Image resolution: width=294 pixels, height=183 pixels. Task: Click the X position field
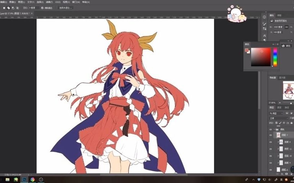coord(278,32)
